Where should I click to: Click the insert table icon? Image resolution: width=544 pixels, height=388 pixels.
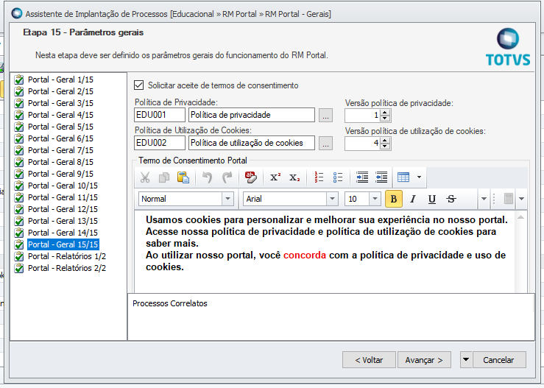tap(403, 177)
